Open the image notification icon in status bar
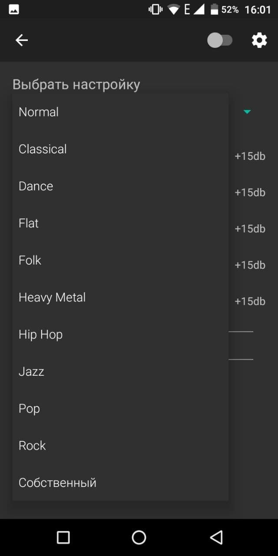The width and height of the screenshot is (278, 556). click(14, 9)
